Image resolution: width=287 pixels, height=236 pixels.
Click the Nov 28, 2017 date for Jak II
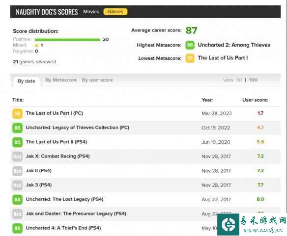click(x=216, y=171)
